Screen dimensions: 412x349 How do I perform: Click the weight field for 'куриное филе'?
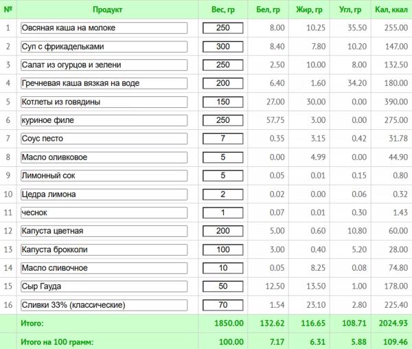[x=223, y=120]
